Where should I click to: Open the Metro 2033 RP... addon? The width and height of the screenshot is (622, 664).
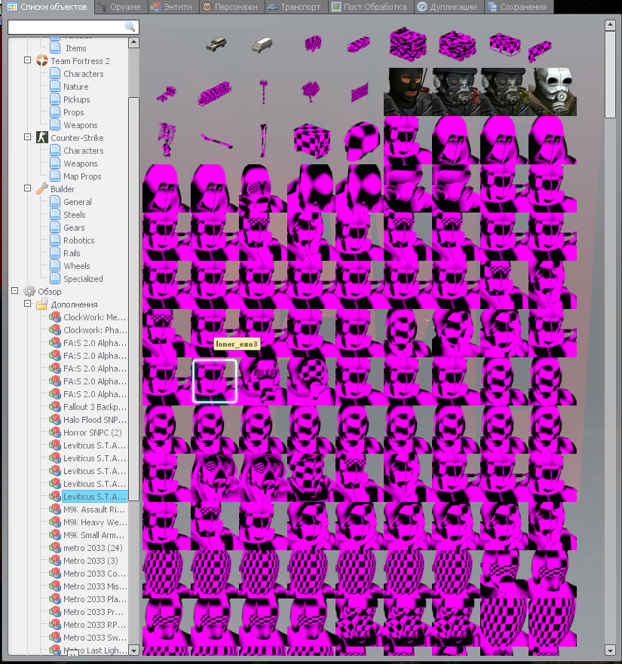coord(93,625)
